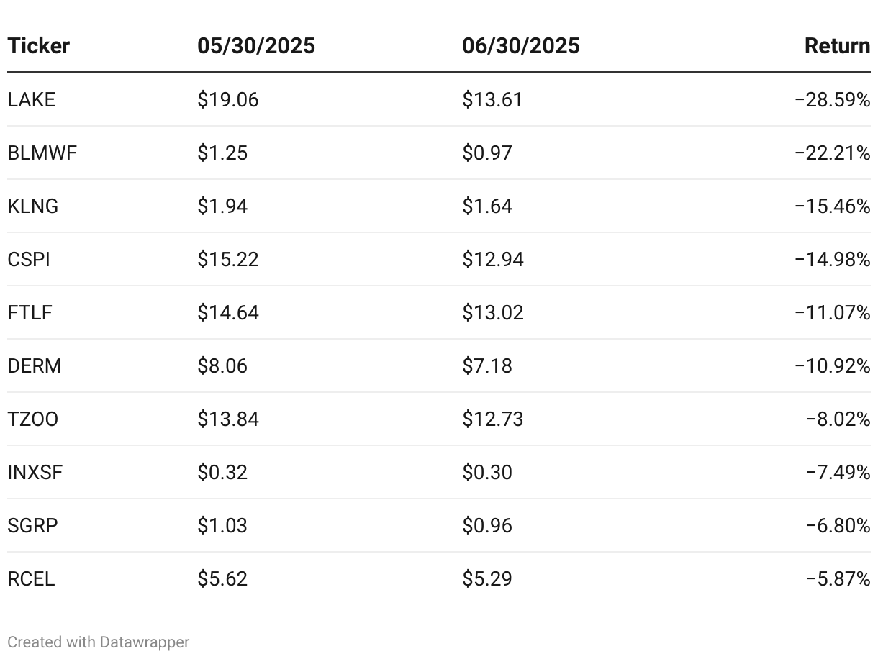Image resolution: width=878 pixels, height=659 pixels.
Task: Click RCEL's return value −5.87%
Action: pyautogui.click(x=838, y=579)
